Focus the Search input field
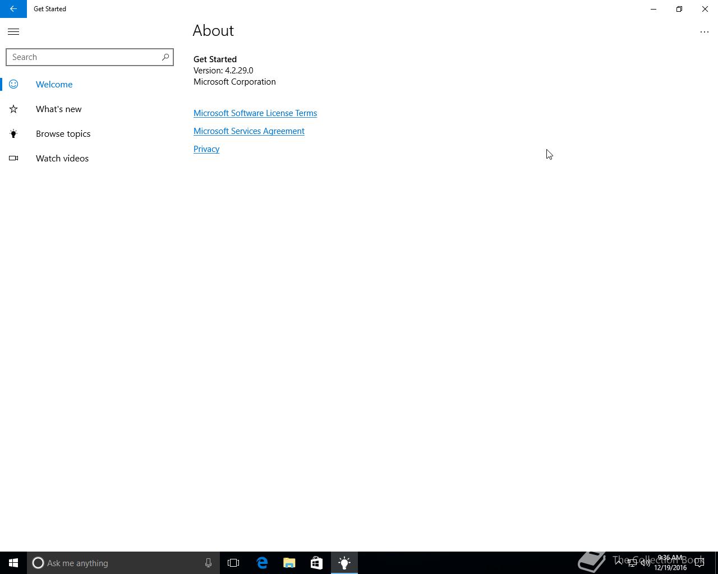The width and height of the screenshot is (718, 574). point(90,57)
